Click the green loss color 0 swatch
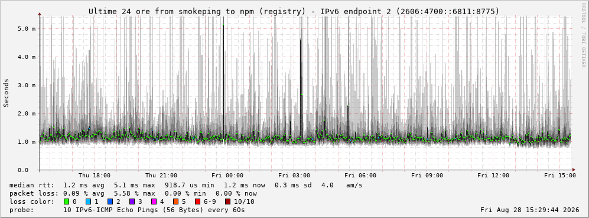Image resolution: width=589 pixels, height=218 pixels. point(67,202)
